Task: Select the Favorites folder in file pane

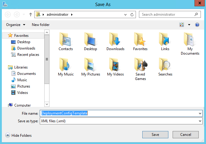Action: coord(140,39)
